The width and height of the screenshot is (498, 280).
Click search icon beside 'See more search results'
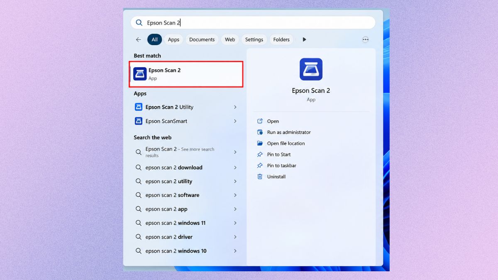tap(139, 152)
